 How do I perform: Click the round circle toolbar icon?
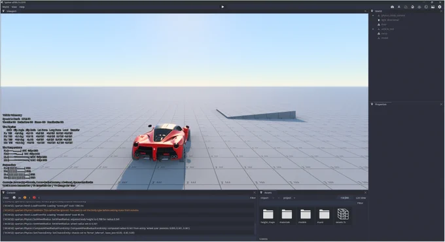tap(426, 7)
